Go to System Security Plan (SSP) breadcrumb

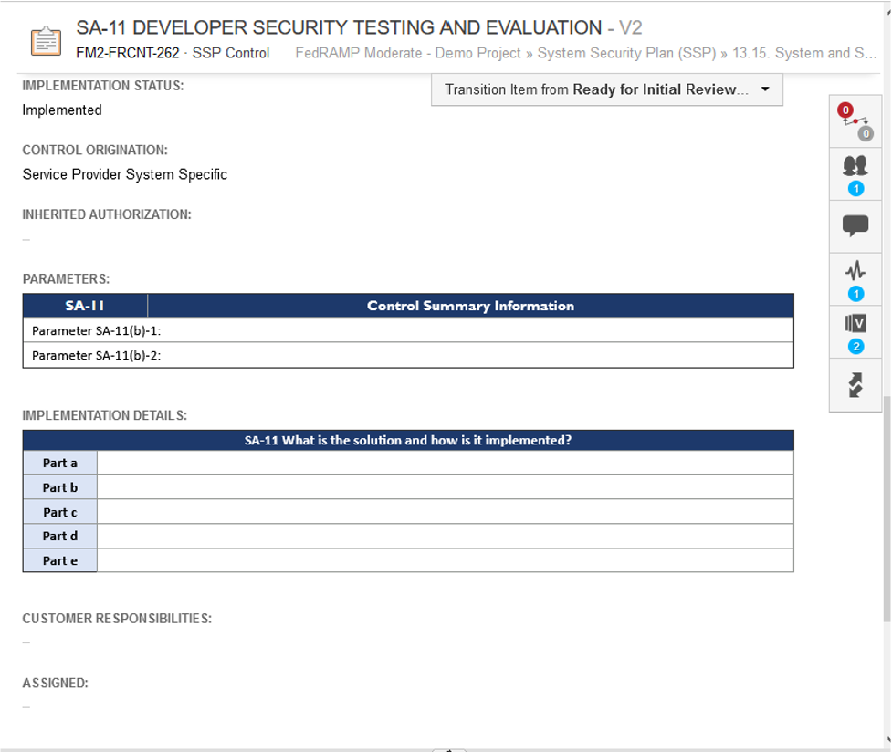pyautogui.click(x=626, y=53)
